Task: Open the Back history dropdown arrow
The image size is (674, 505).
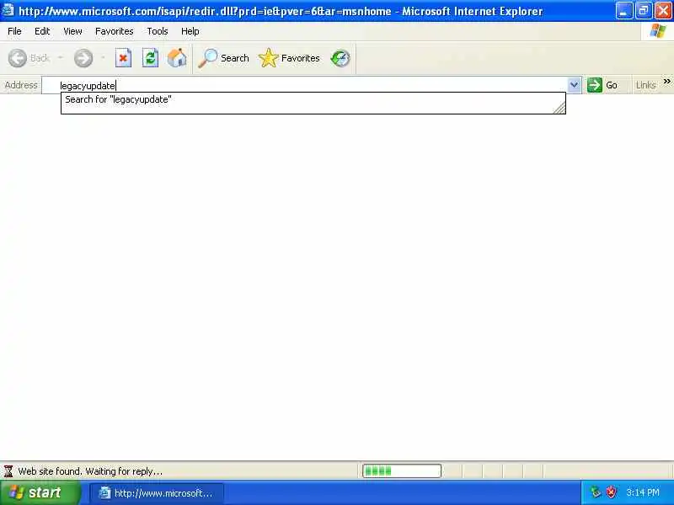Action: (x=60, y=57)
